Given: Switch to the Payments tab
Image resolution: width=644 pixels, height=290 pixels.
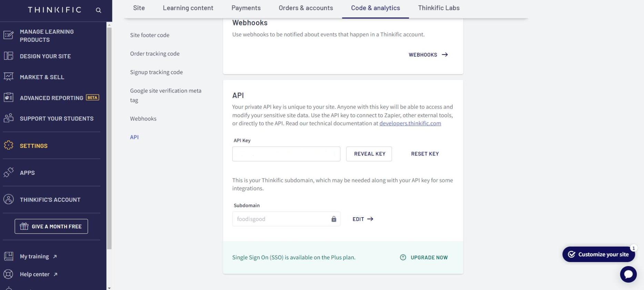Looking at the screenshot, I should click(x=246, y=8).
